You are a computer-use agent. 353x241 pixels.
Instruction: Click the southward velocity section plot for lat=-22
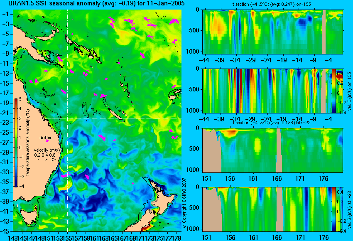pos(267,209)
